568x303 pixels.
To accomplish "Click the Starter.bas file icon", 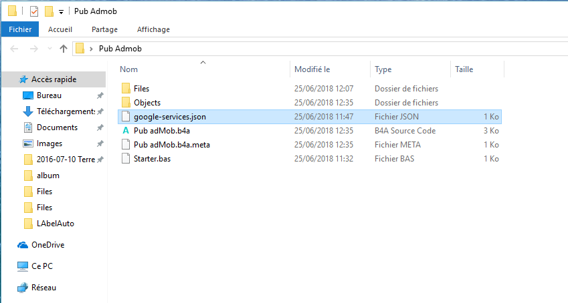I will tap(125, 159).
